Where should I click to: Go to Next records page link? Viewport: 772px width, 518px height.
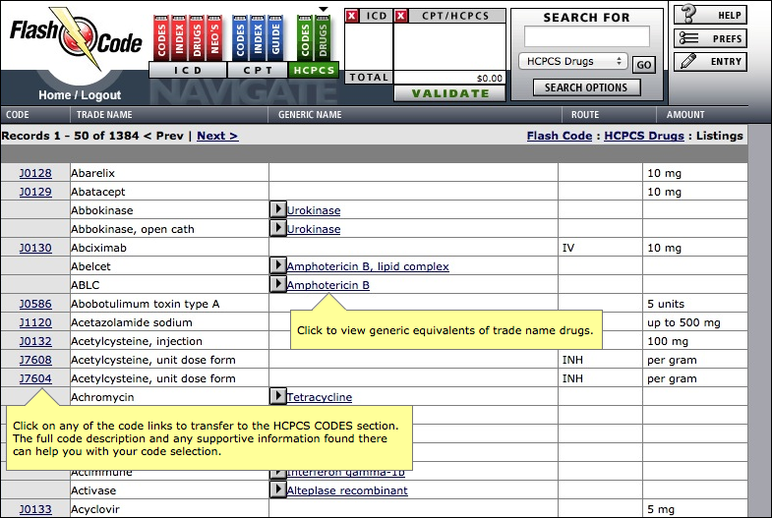tap(217, 136)
